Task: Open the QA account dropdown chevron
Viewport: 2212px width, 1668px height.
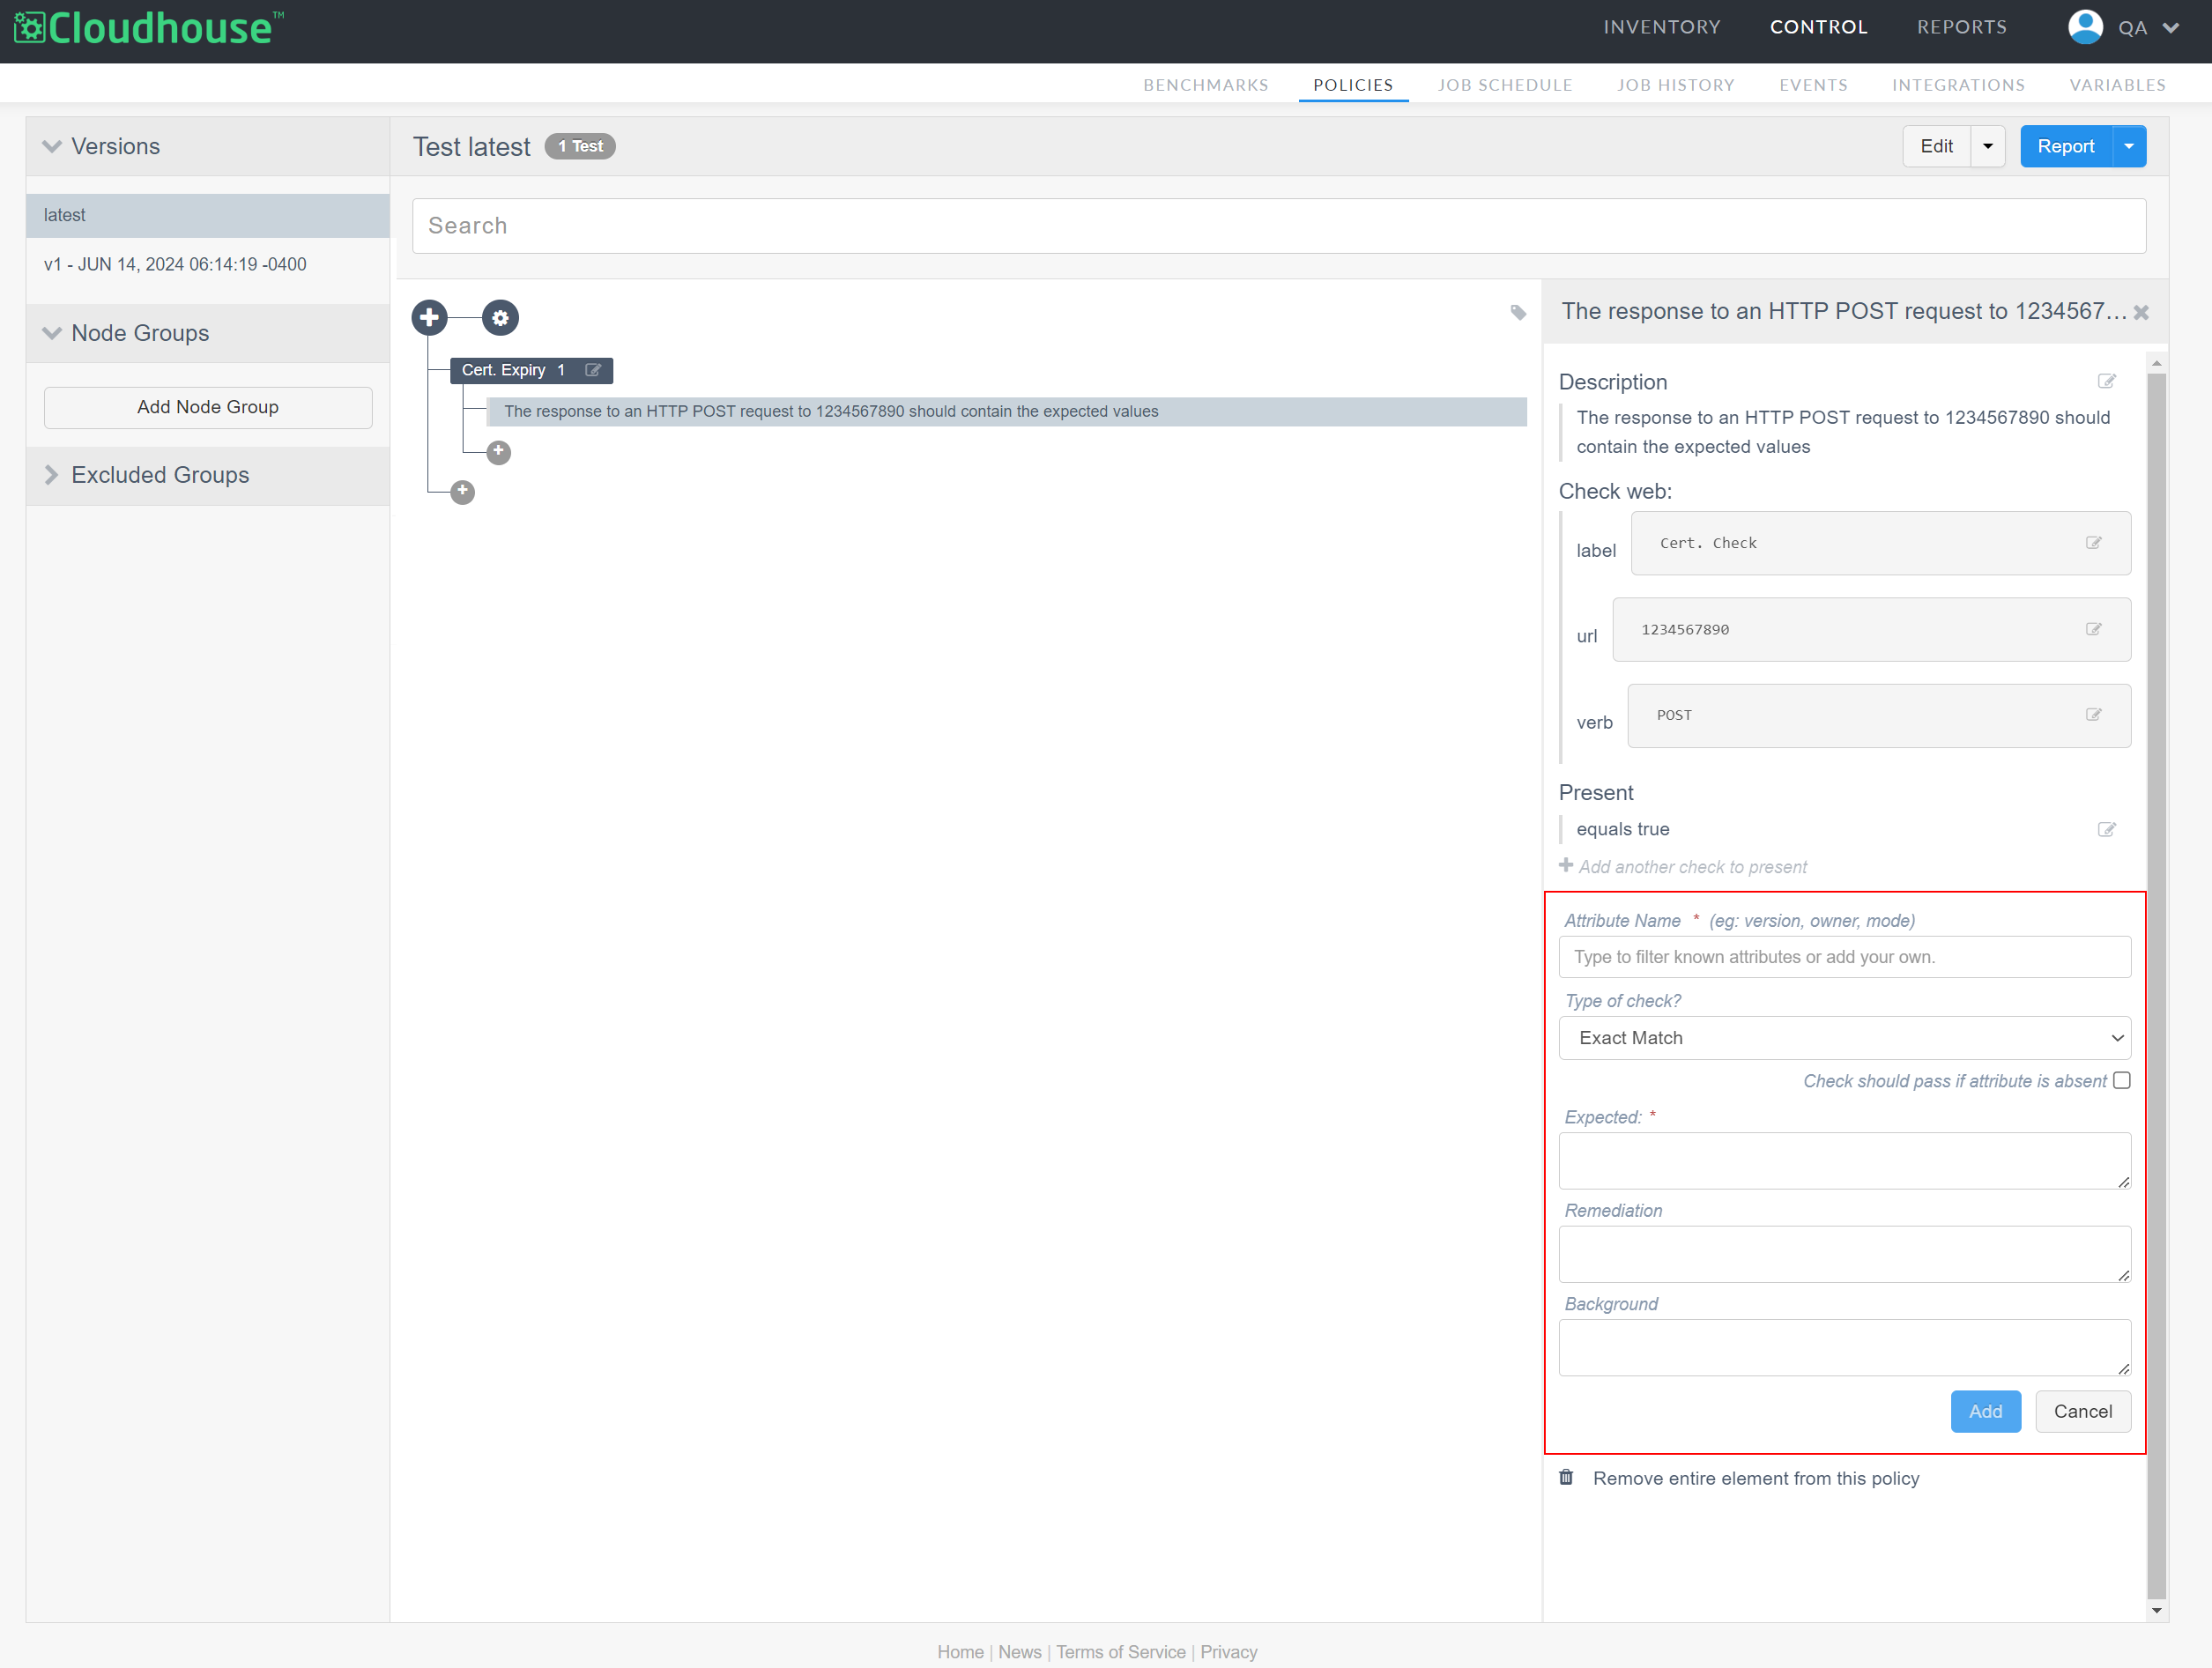Action: tap(2170, 28)
